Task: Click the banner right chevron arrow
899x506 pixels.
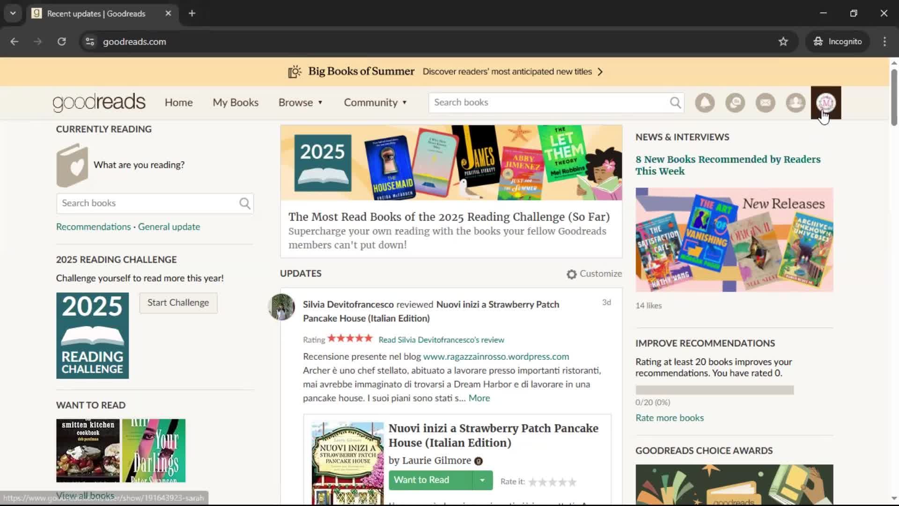Action: tap(600, 72)
